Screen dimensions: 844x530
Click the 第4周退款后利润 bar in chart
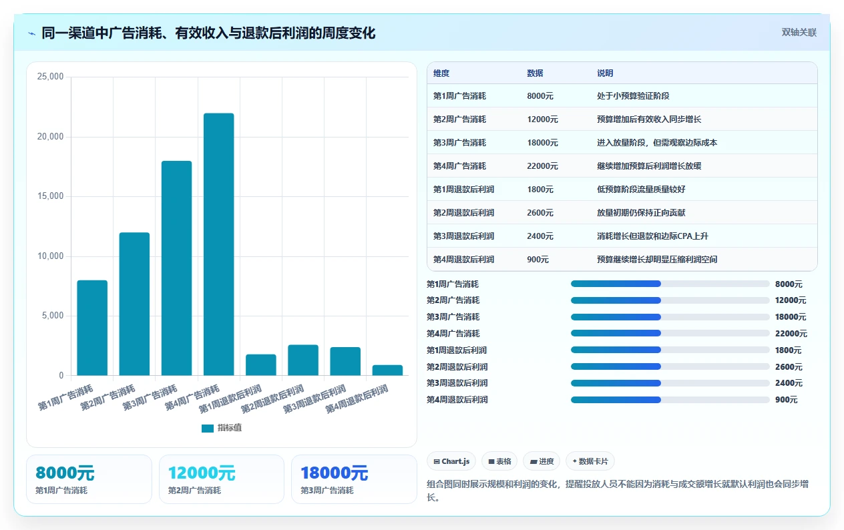pos(387,370)
